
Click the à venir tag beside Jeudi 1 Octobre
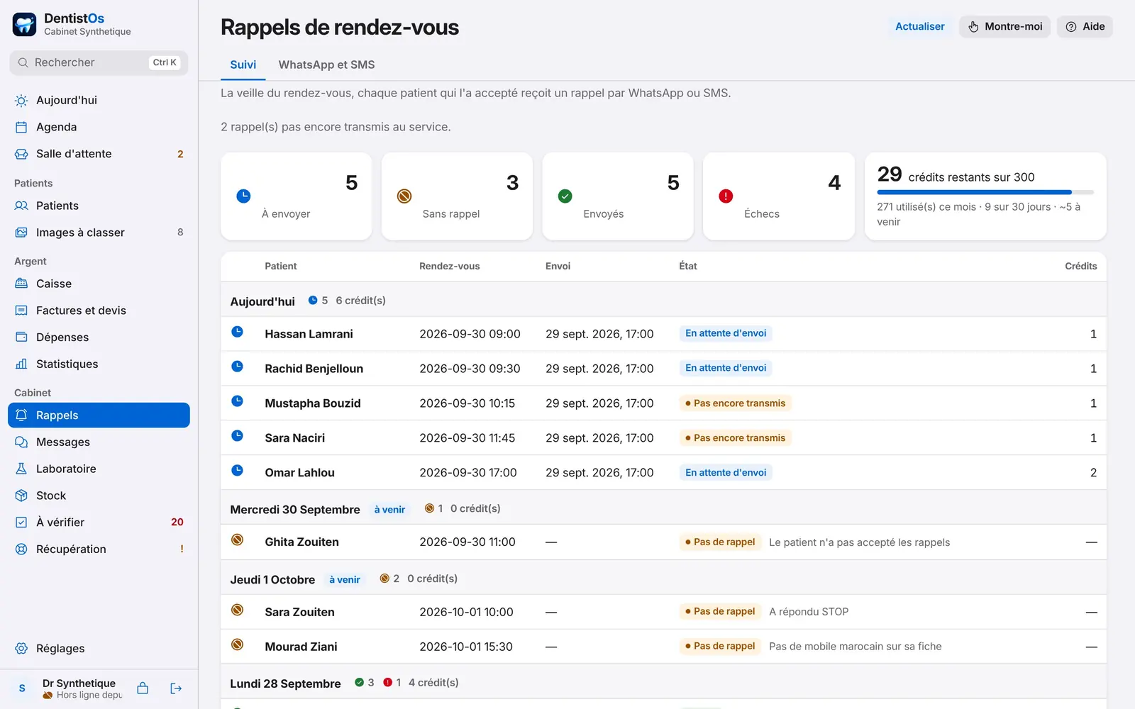click(344, 579)
